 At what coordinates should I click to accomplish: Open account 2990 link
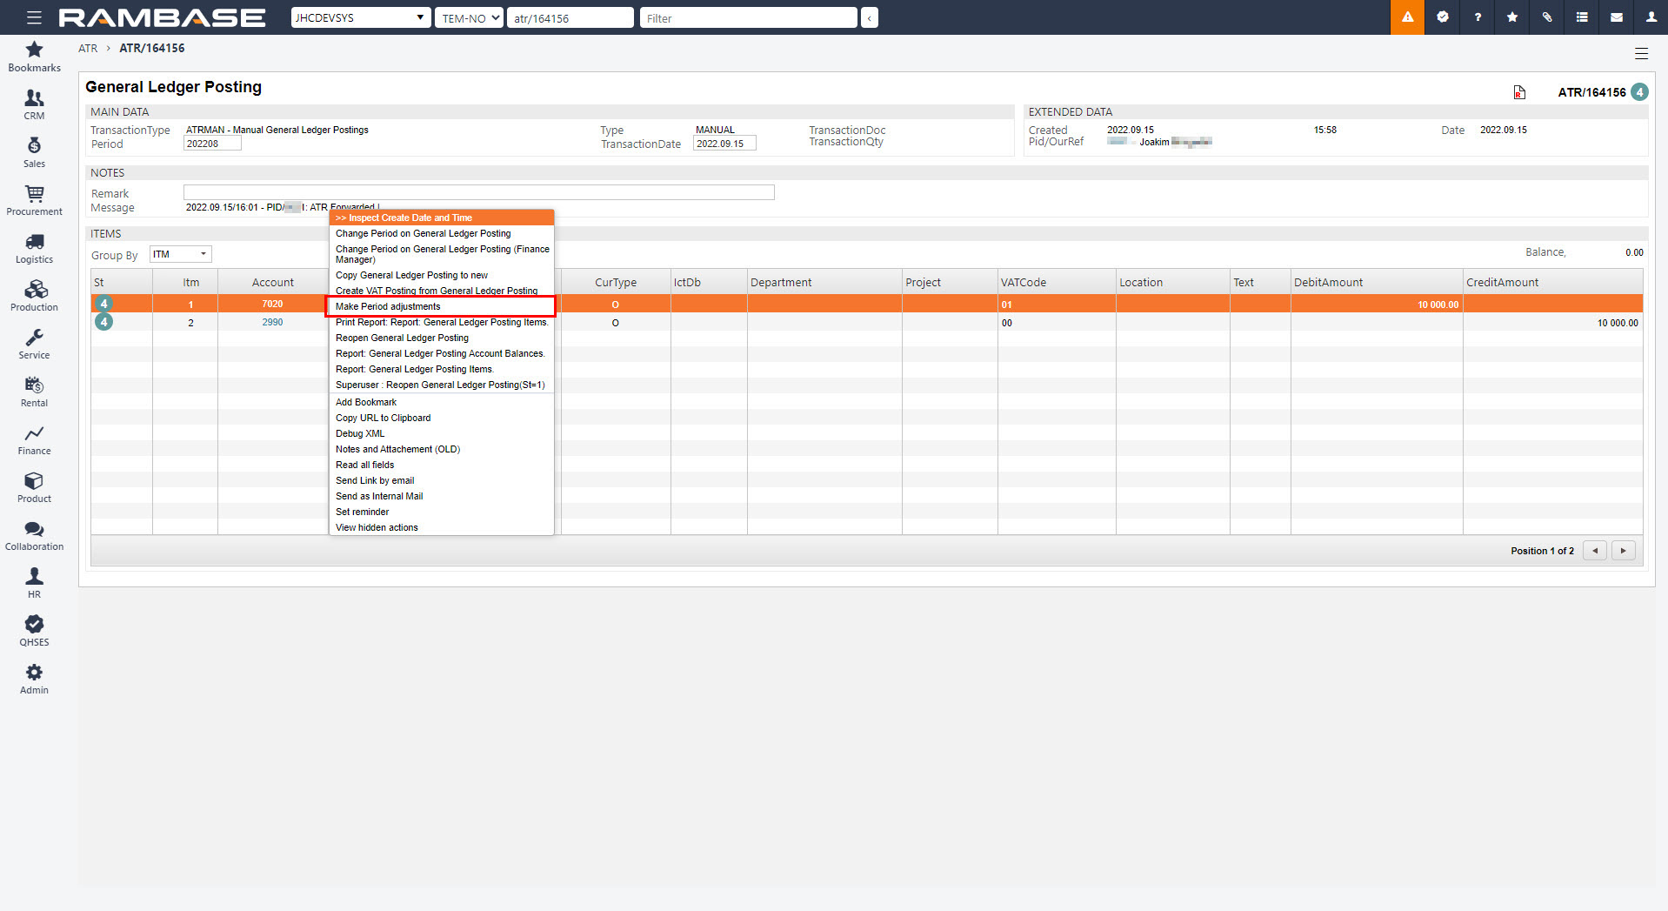pyautogui.click(x=272, y=323)
